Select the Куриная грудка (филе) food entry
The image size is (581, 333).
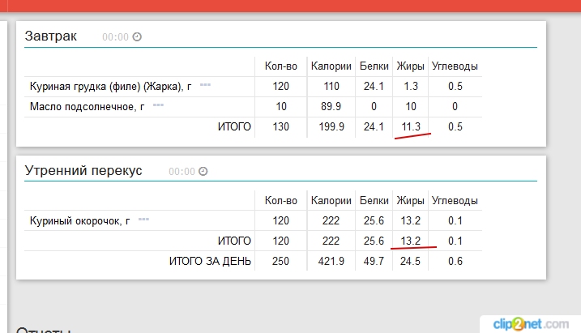pos(109,86)
